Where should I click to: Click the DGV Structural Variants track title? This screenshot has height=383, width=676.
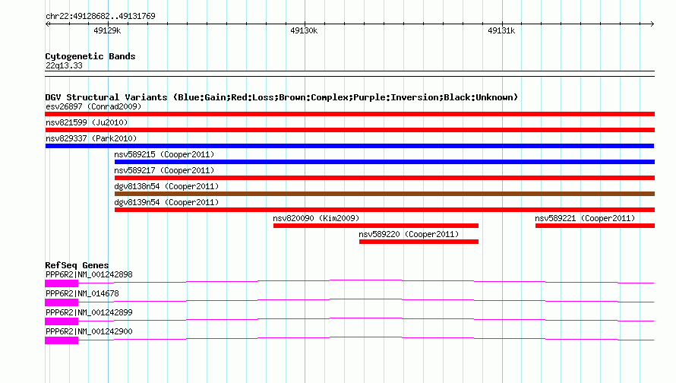[282, 97]
